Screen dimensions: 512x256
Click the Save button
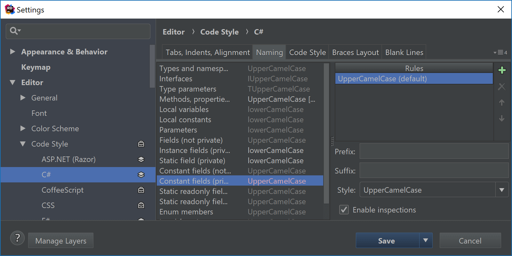[x=387, y=240]
